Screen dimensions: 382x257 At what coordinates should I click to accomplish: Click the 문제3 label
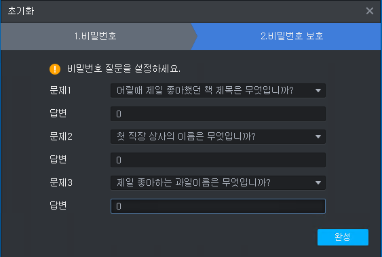coord(61,182)
